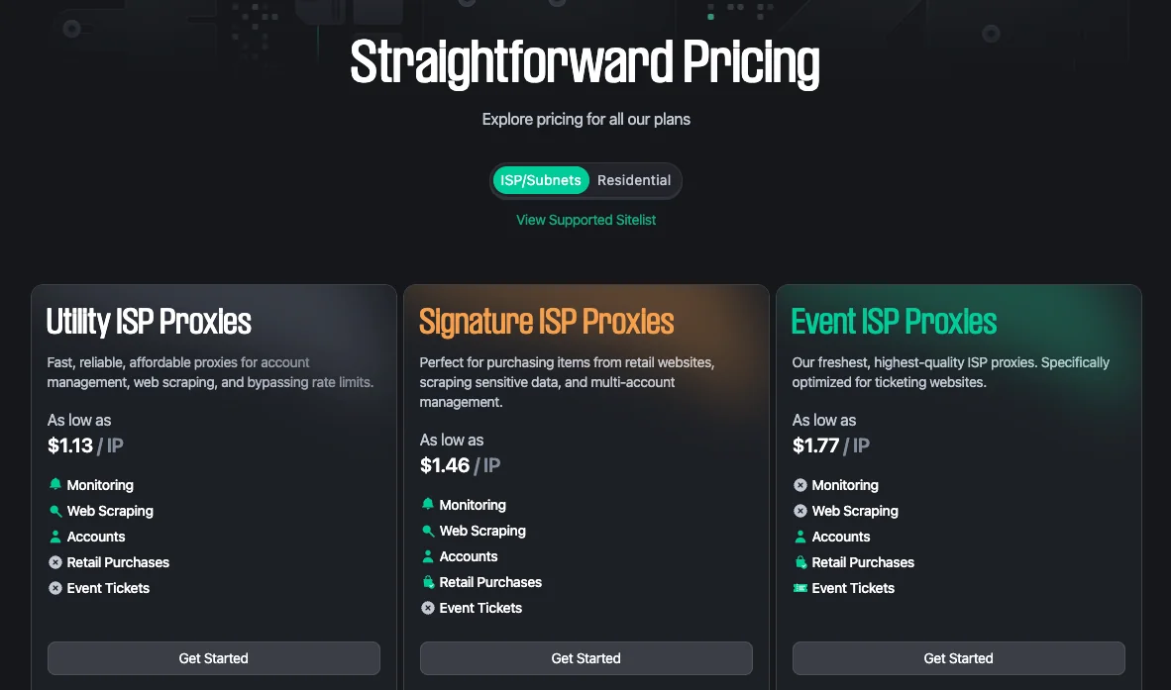Screen dimensions: 1171x690
Task: Switch to the Residential pricing tab
Action: click(x=634, y=180)
